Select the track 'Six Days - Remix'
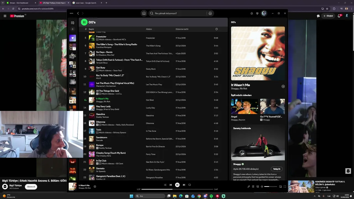 pyautogui.click(x=104, y=52)
